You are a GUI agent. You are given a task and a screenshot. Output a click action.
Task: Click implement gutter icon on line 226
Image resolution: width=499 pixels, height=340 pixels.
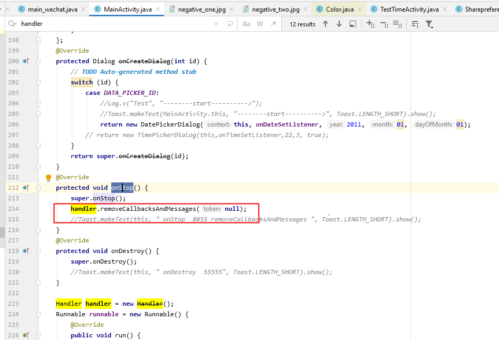(26, 335)
